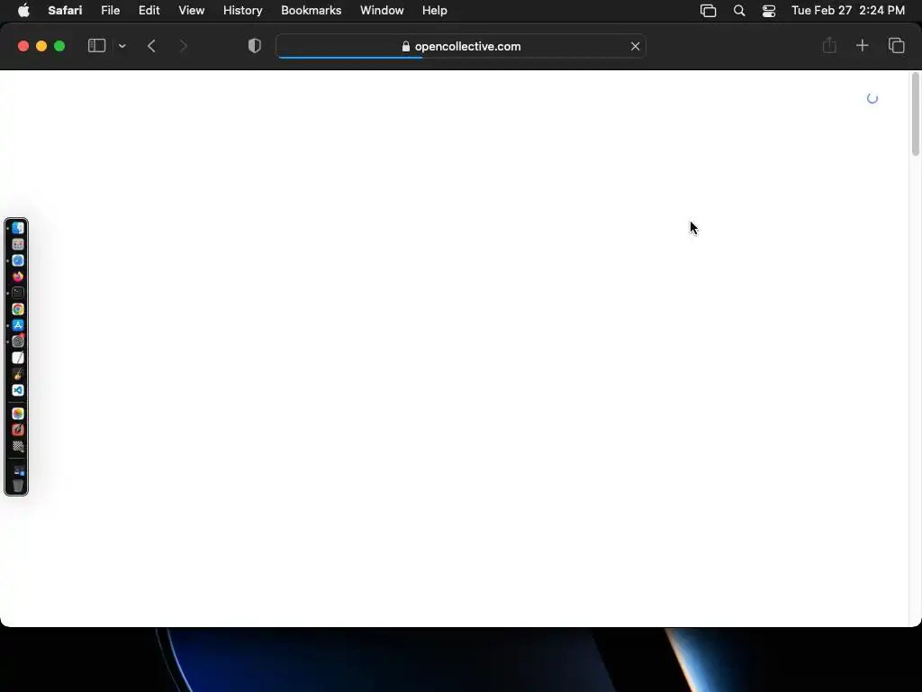
Task: Open the Edit menu
Action: coord(149,11)
